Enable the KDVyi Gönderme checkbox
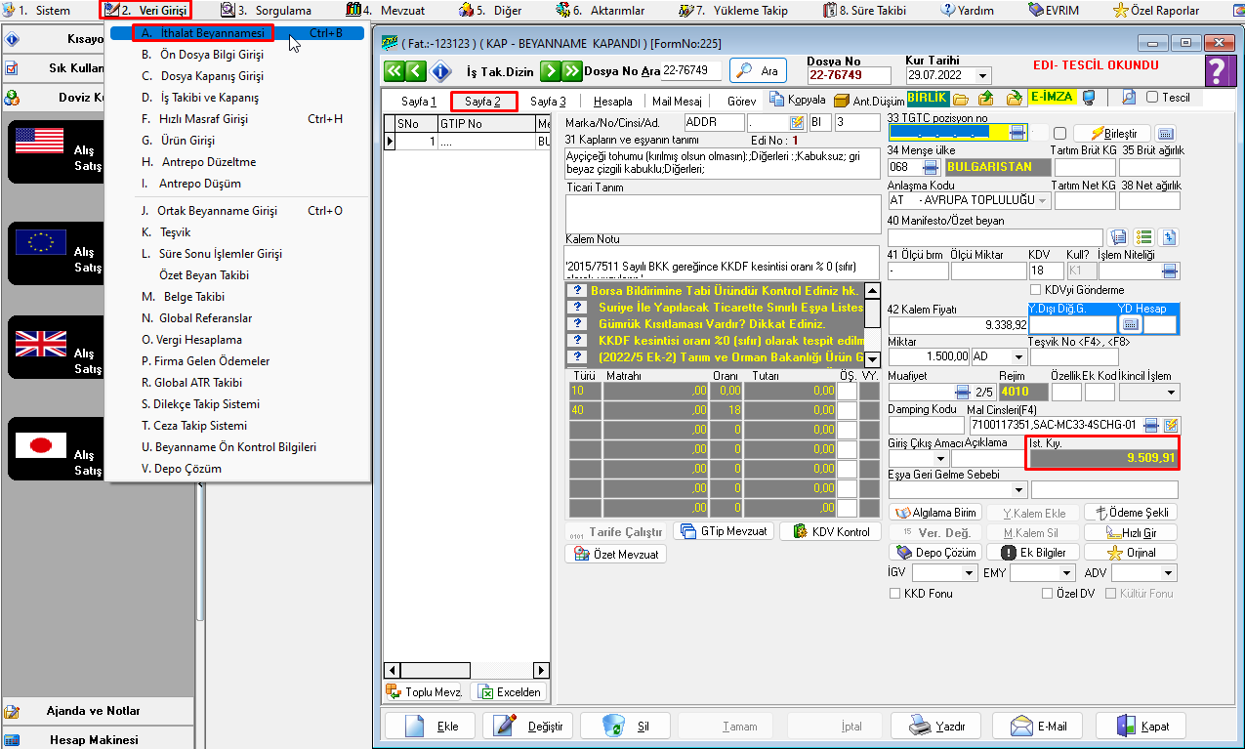 point(1036,290)
